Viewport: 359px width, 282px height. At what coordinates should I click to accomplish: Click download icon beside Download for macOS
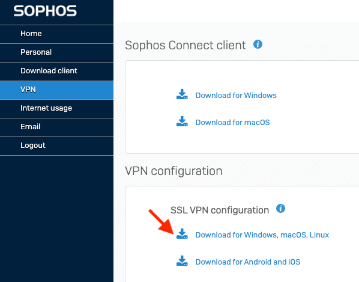(182, 121)
